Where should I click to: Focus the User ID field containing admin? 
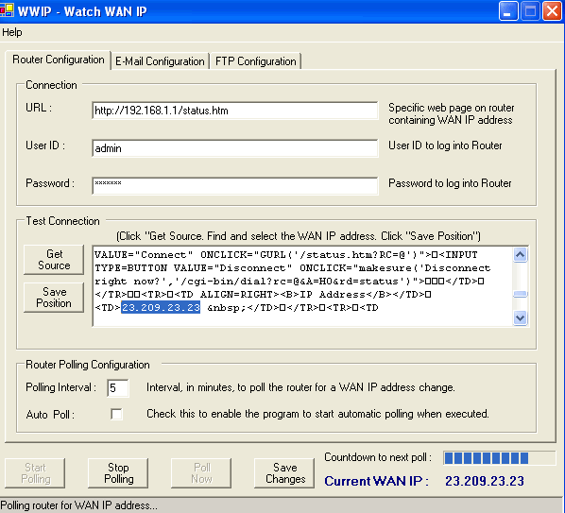pyautogui.click(x=235, y=148)
